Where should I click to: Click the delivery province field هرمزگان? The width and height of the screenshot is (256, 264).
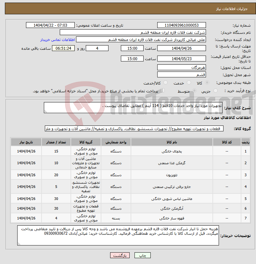(182, 68)
